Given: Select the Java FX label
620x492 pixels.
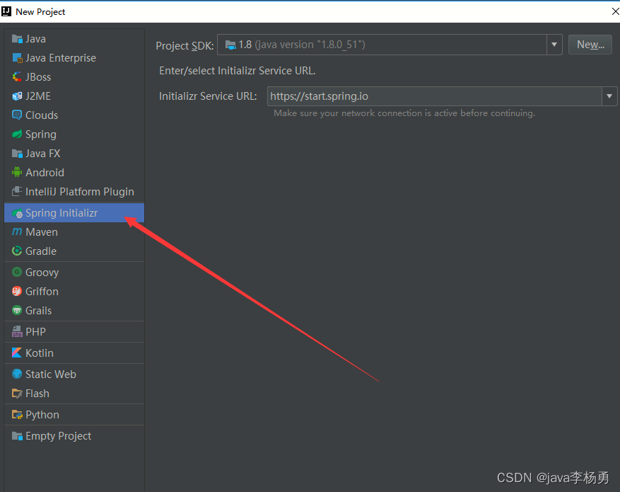Looking at the screenshot, I should 43,154.
